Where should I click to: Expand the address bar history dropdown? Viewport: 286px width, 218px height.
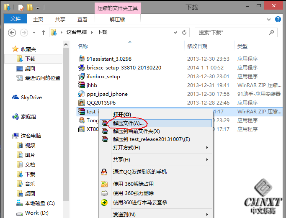175,33
